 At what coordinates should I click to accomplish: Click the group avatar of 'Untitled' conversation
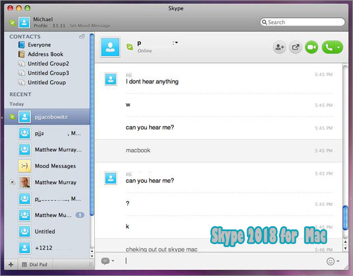point(24,231)
